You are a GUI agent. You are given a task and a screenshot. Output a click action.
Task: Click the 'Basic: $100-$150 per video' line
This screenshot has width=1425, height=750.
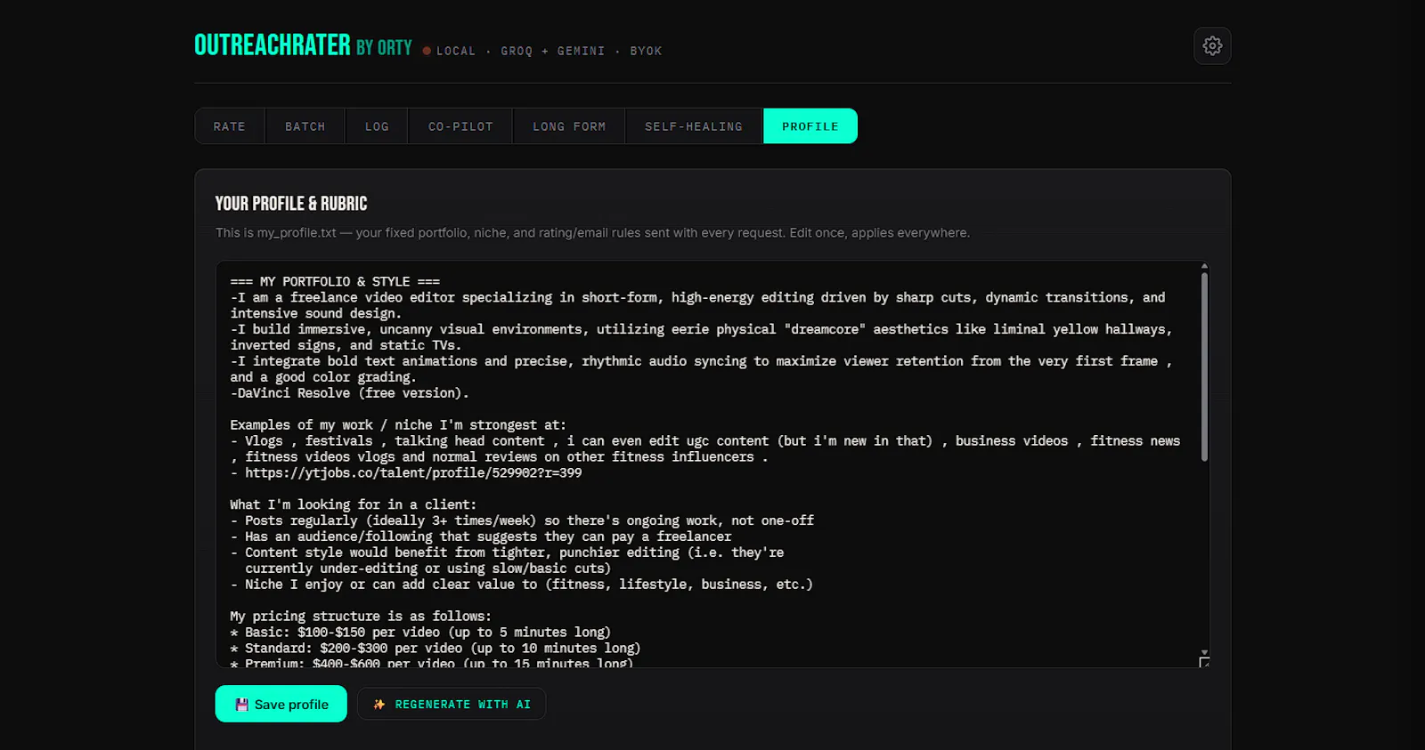420,632
